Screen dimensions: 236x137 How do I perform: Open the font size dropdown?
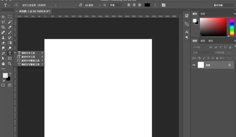pos(92,5)
